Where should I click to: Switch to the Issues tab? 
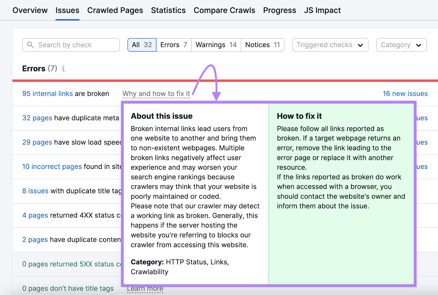[x=67, y=10]
